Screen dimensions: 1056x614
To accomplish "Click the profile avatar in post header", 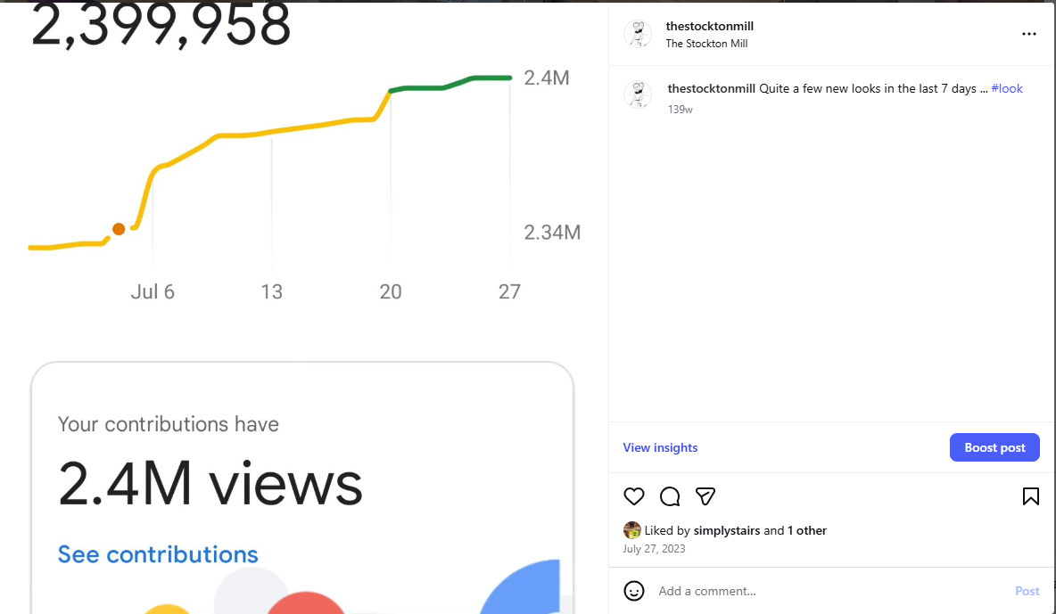I will pos(638,34).
